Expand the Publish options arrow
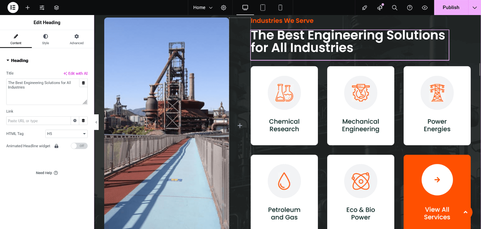Viewport: 481px width, 229px height. pyautogui.click(x=475, y=8)
